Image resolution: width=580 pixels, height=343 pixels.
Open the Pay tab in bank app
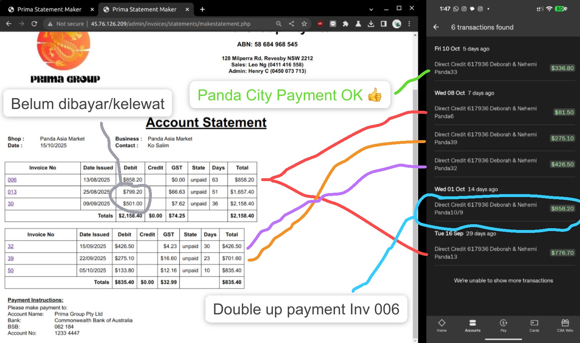pos(503,325)
